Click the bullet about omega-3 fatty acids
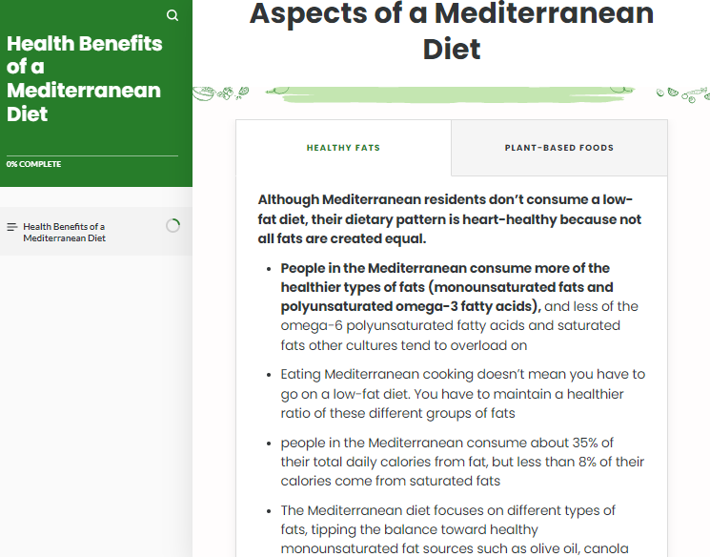Screen dimensions: 710x557 [x=459, y=306]
